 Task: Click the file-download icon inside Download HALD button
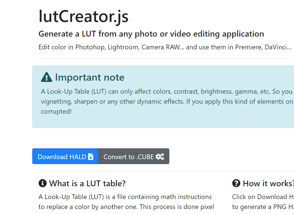91,157
